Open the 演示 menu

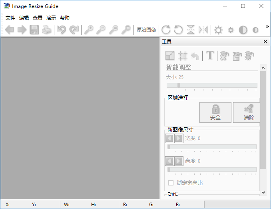tap(51, 18)
